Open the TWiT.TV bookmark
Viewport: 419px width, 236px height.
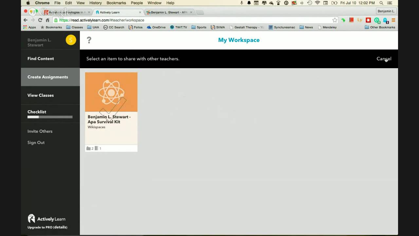(178, 27)
